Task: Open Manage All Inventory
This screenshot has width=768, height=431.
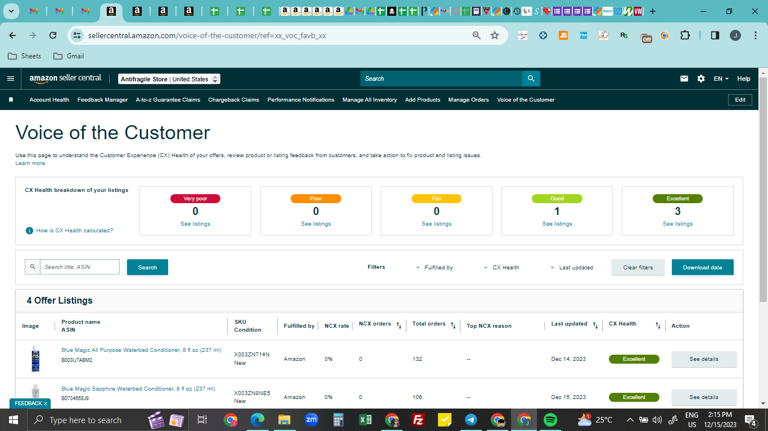Action: pyautogui.click(x=370, y=100)
